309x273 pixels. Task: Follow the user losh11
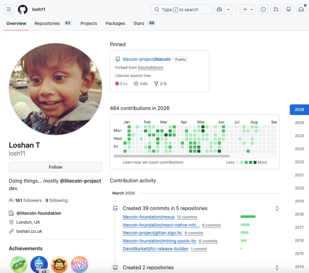(55, 167)
